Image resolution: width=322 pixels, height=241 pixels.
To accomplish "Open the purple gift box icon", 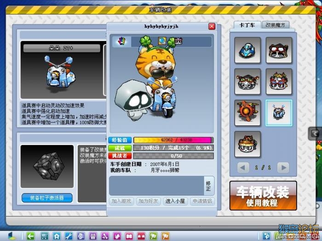I will tap(93, 236).
